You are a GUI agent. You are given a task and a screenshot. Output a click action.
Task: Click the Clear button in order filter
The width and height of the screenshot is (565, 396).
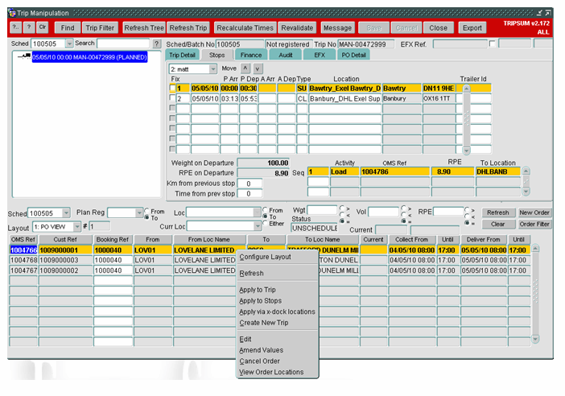[498, 224]
